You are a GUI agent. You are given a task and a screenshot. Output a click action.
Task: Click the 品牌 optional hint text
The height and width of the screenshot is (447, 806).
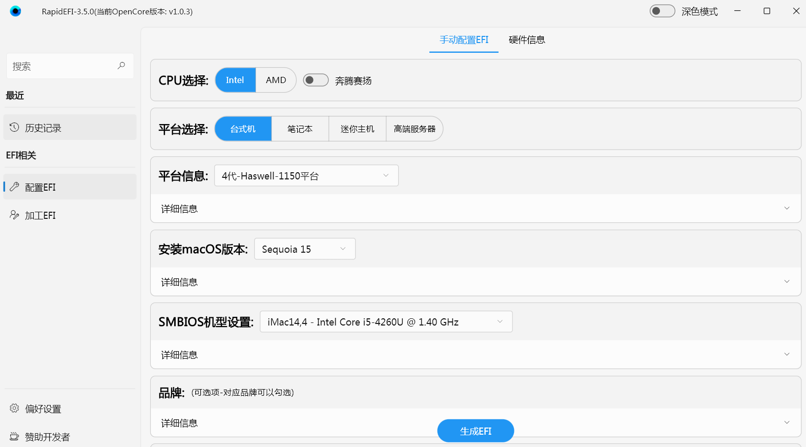(x=242, y=392)
